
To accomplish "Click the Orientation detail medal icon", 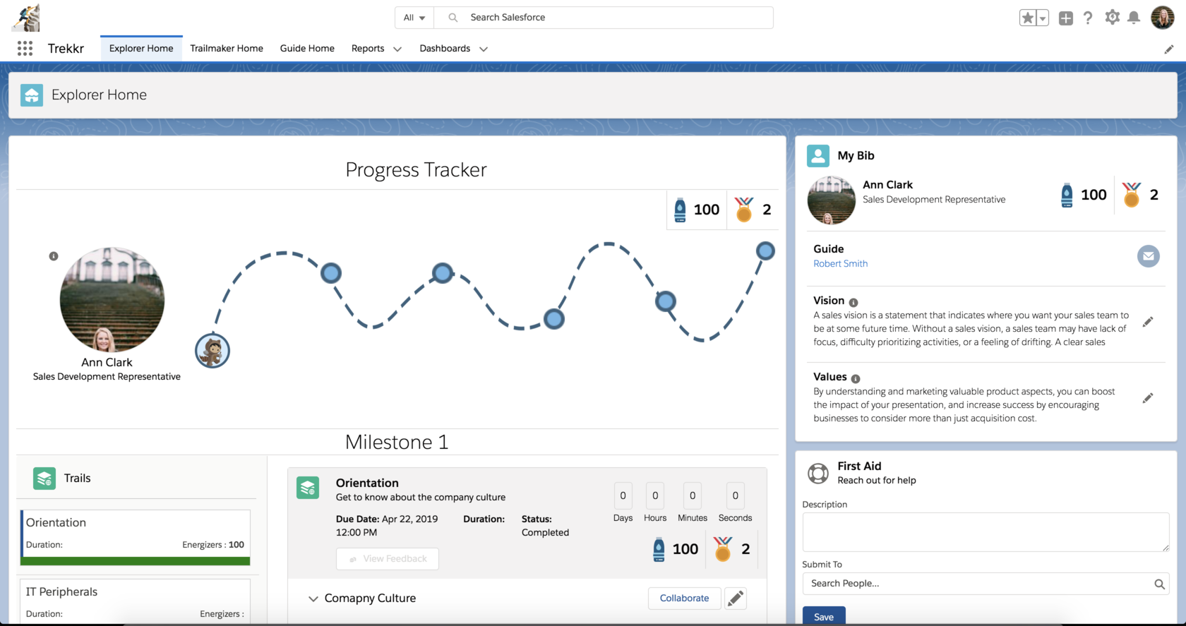I will [723, 549].
